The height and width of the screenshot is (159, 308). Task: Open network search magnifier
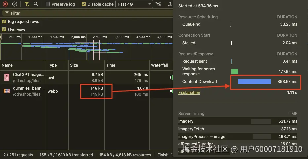pos(36,4)
